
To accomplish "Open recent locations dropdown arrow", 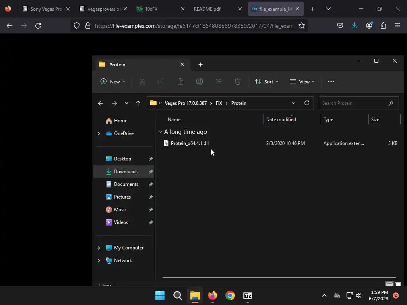I will tap(126, 103).
